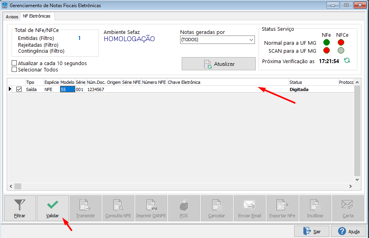Click green NFe status light for Normal UF MG

[x=327, y=42]
